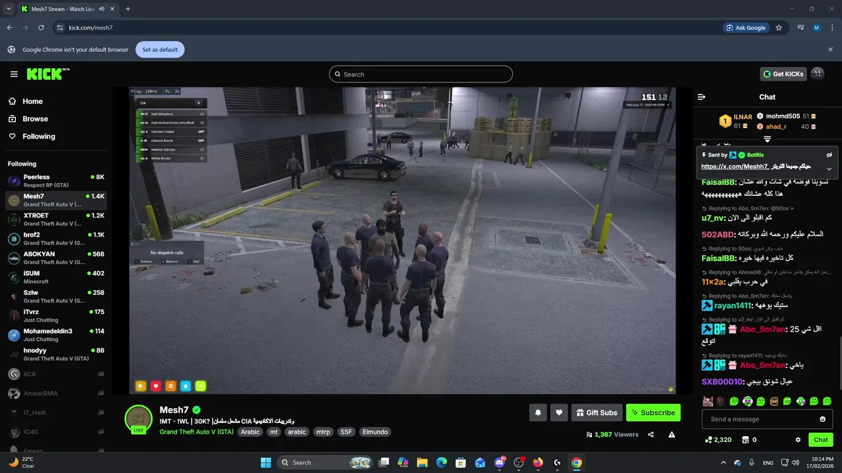This screenshot has height=473, width=842.
Task: Open Microsoft Edge from the taskbar
Action: pos(441,462)
